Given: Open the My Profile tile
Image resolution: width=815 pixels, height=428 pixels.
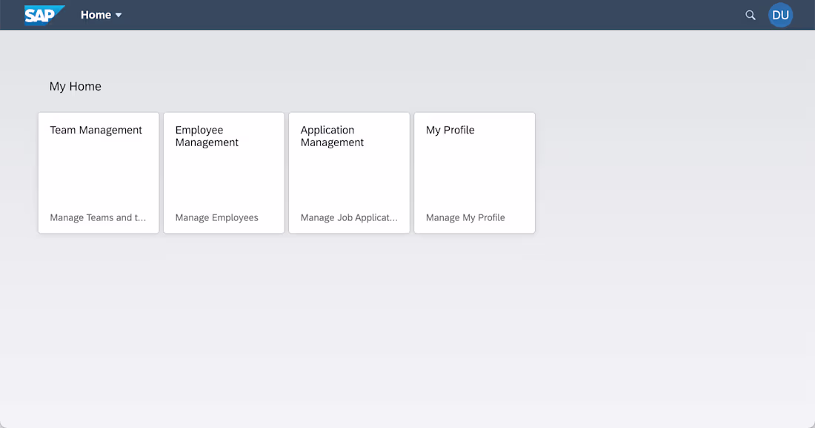Looking at the screenshot, I should pyautogui.click(x=473, y=172).
